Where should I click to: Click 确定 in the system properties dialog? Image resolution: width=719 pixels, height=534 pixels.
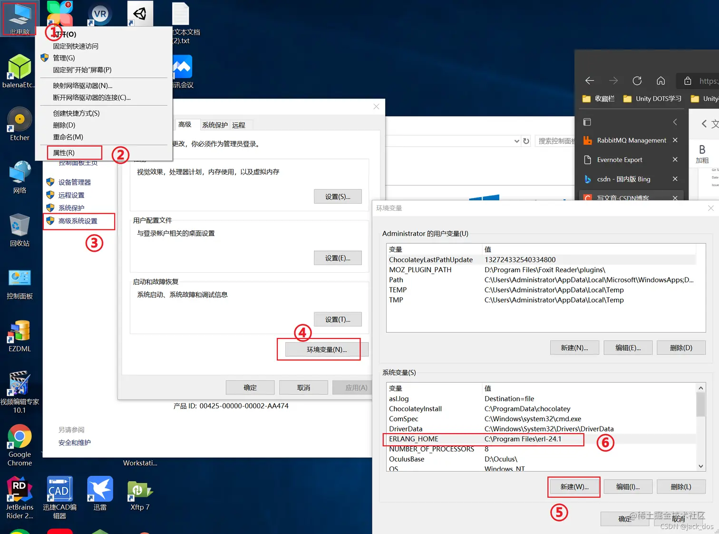click(x=250, y=387)
